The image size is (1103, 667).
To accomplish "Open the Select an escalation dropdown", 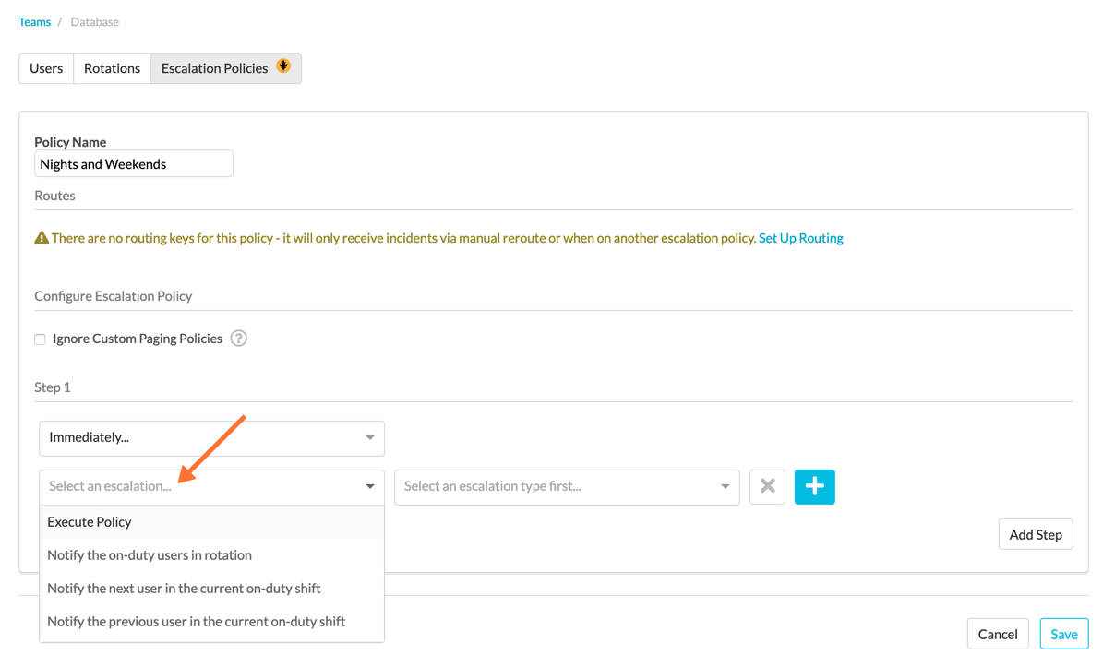I will (210, 486).
